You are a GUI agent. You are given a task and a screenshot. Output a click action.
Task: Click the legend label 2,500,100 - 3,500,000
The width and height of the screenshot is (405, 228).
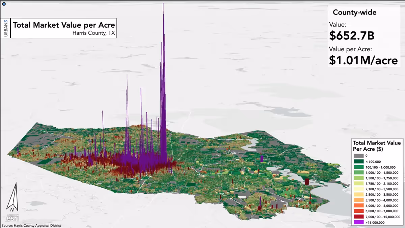(382, 195)
